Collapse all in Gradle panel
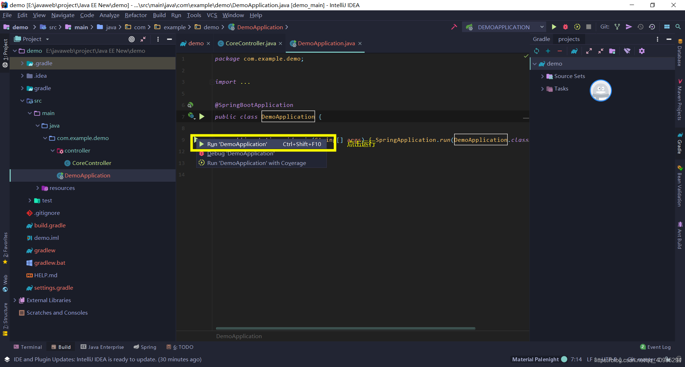 (x=601, y=51)
